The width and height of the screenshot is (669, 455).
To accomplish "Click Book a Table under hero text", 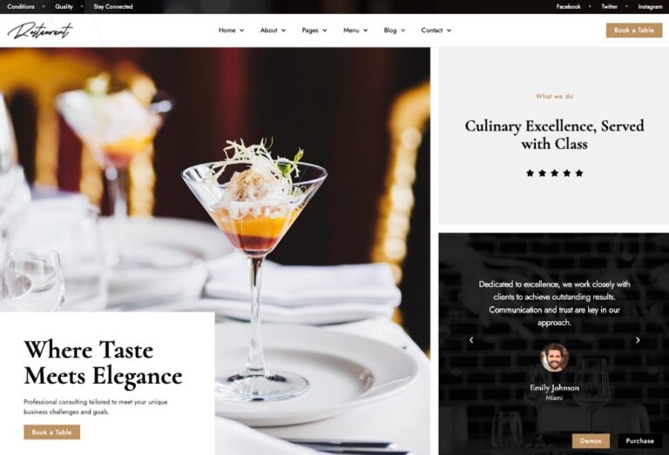I will click(51, 432).
